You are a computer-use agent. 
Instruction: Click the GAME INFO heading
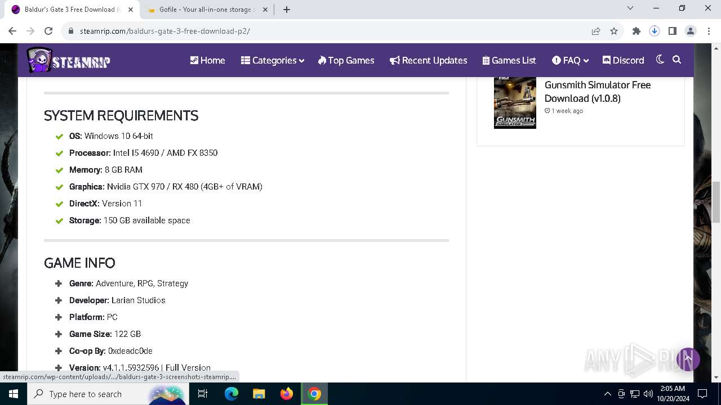[x=79, y=263]
